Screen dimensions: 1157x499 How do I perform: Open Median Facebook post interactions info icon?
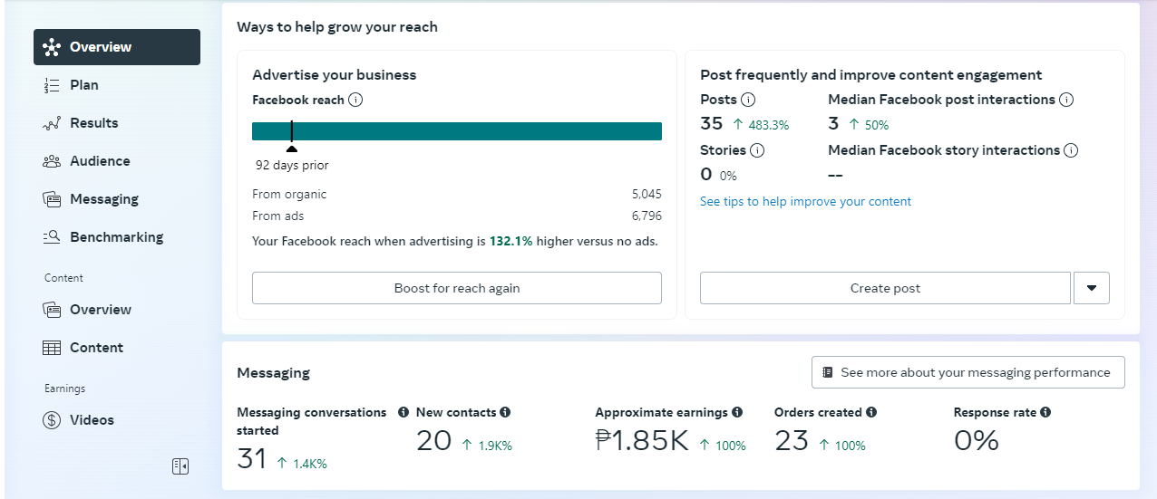pos(1066,101)
